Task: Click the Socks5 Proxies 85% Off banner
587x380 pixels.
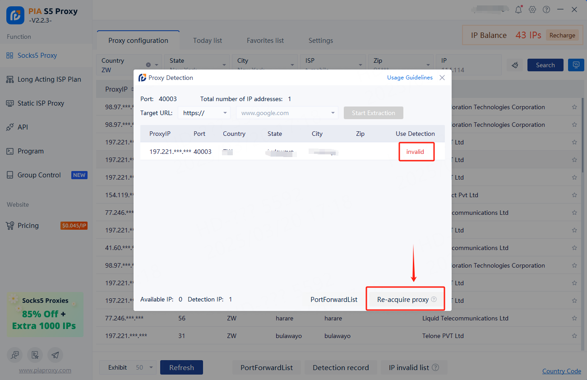Action: click(45, 314)
